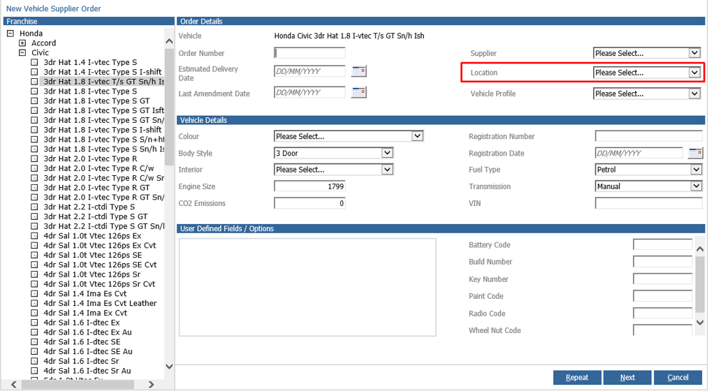The image size is (709, 391).
Task: Select 4dr Sal 1.0t Vtec 126ps Sr Cvt
Action: point(99,284)
